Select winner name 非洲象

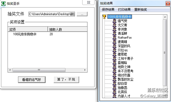pos(122,29)
